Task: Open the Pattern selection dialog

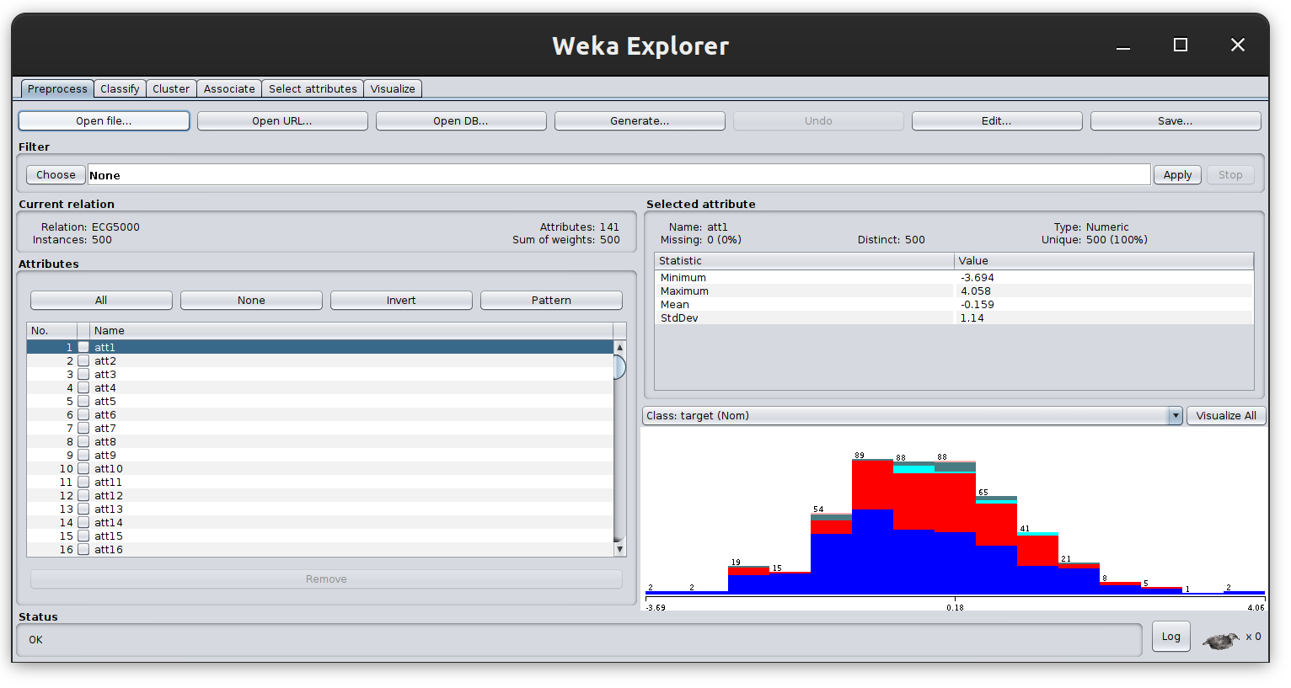Action: [x=551, y=300]
